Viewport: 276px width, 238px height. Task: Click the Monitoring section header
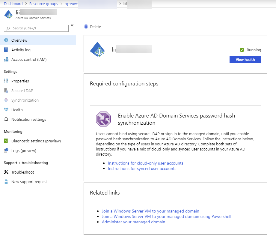[13, 132]
